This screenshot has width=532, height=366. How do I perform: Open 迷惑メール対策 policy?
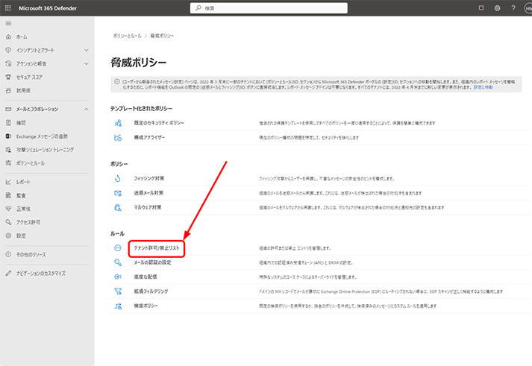coord(148,193)
